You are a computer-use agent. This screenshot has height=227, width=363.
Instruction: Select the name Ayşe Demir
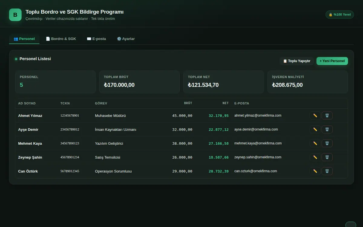pos(28,130)
